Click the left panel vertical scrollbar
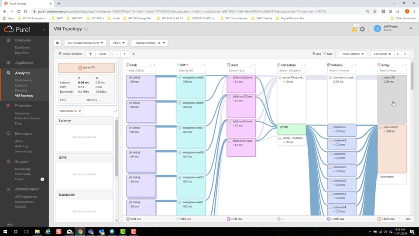Screen dimensions: 419x236 117,149
